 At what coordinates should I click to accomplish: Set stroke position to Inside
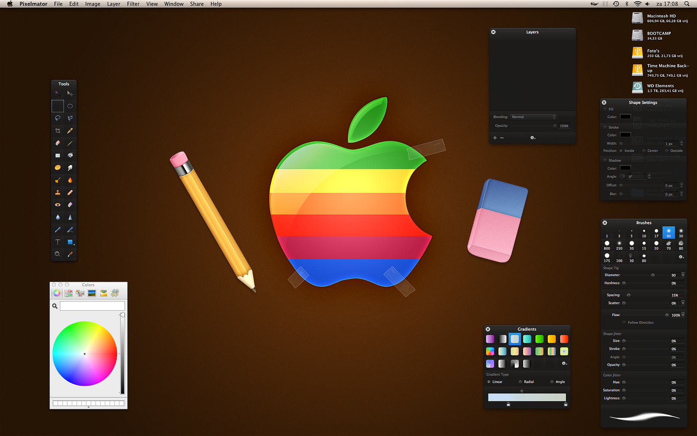[x=621, y=151]
